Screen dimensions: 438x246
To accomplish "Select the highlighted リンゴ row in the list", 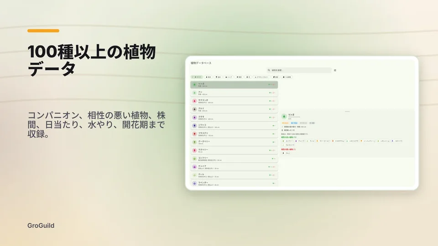I will coord(234,85).
